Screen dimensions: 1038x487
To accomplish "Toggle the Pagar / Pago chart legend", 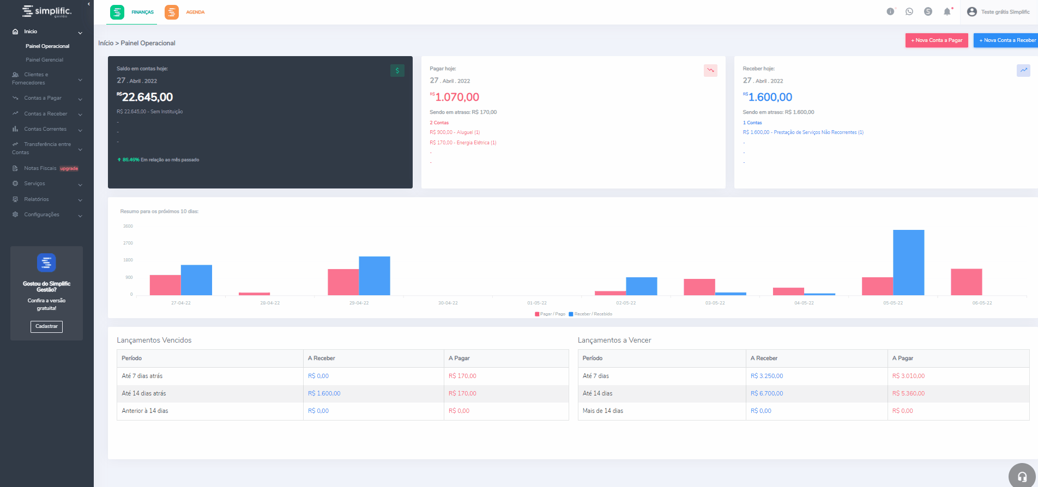I will [x=550, y=314].
